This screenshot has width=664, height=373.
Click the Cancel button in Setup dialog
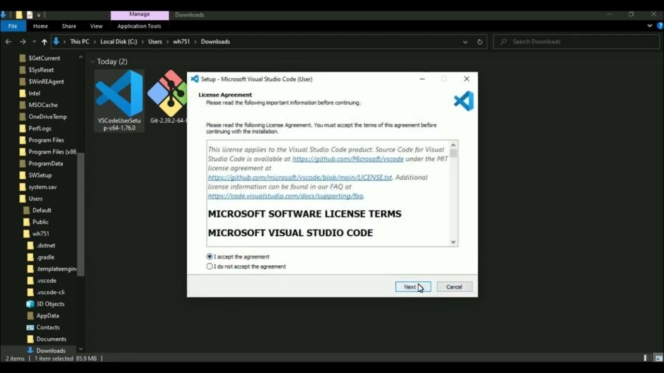click(454, 286)
